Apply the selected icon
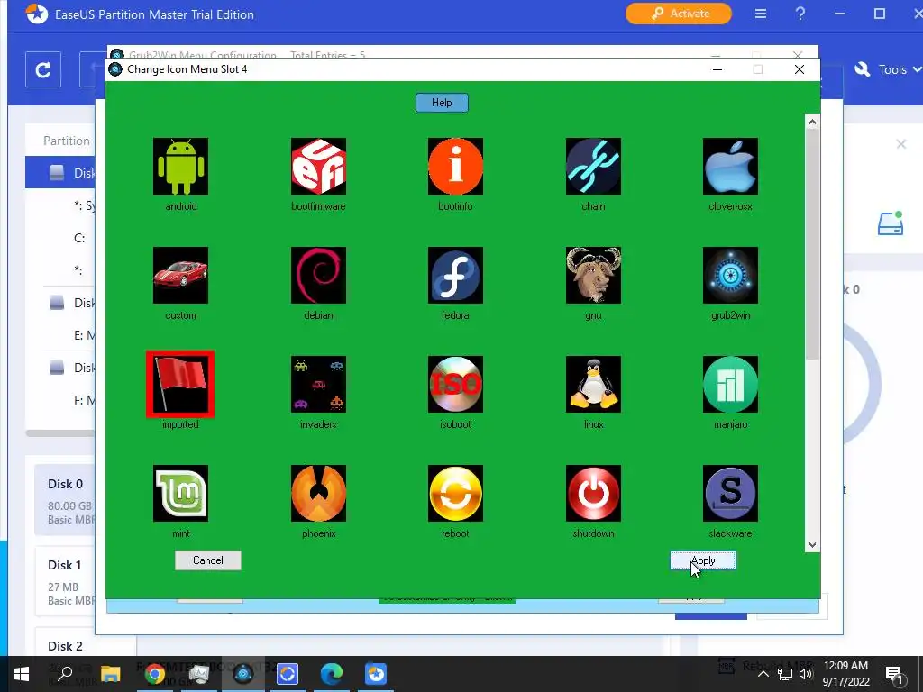The image size is (923, 692). point(703,560)
